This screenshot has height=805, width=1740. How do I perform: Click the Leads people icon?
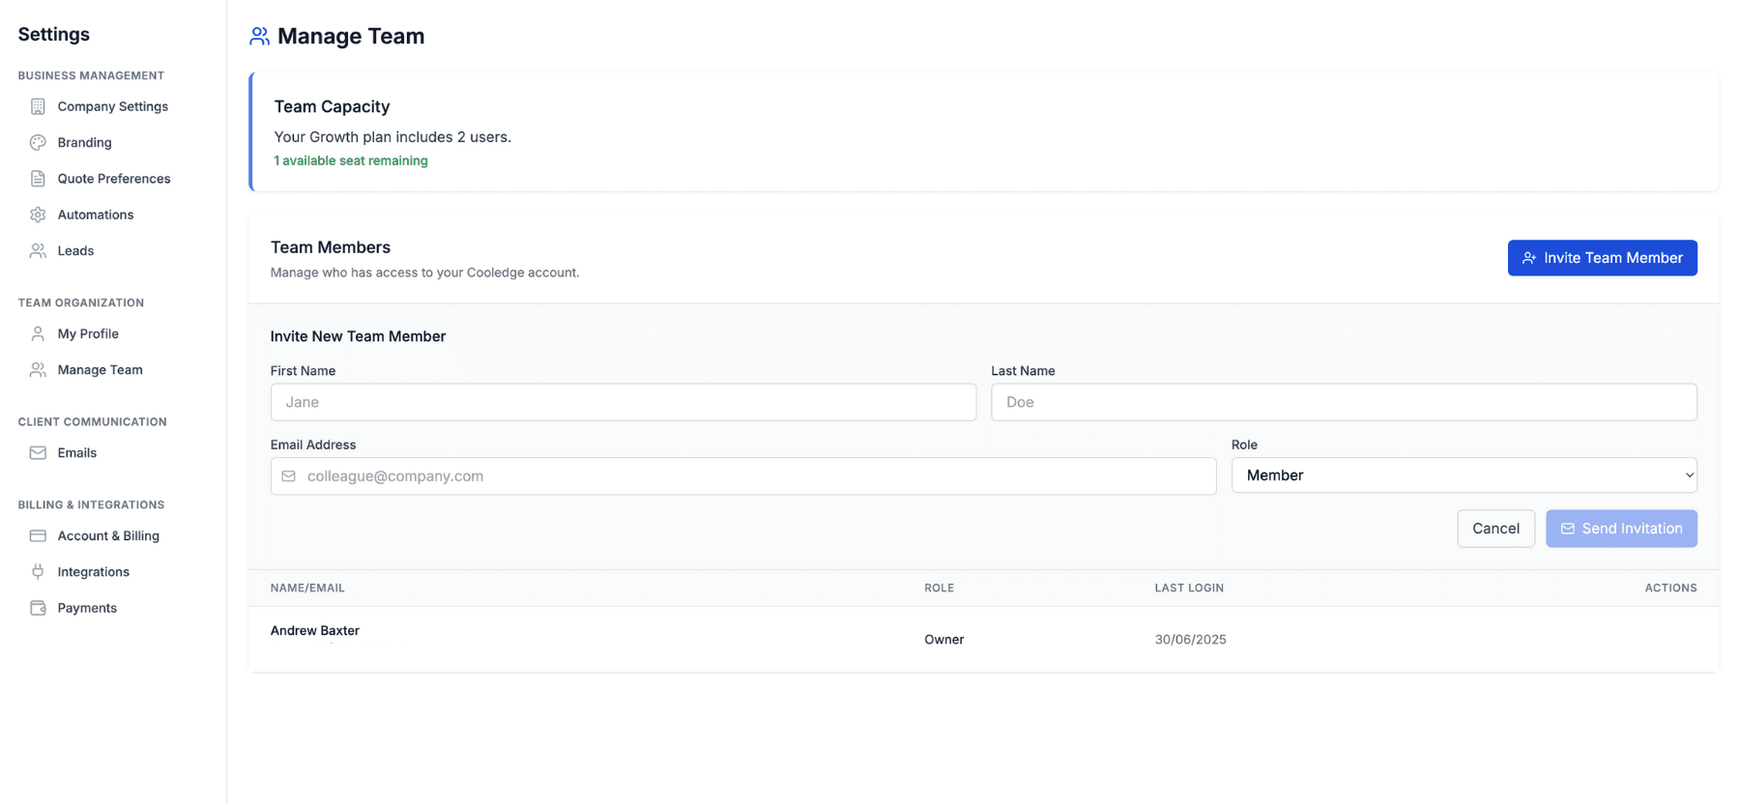[38, 251]
